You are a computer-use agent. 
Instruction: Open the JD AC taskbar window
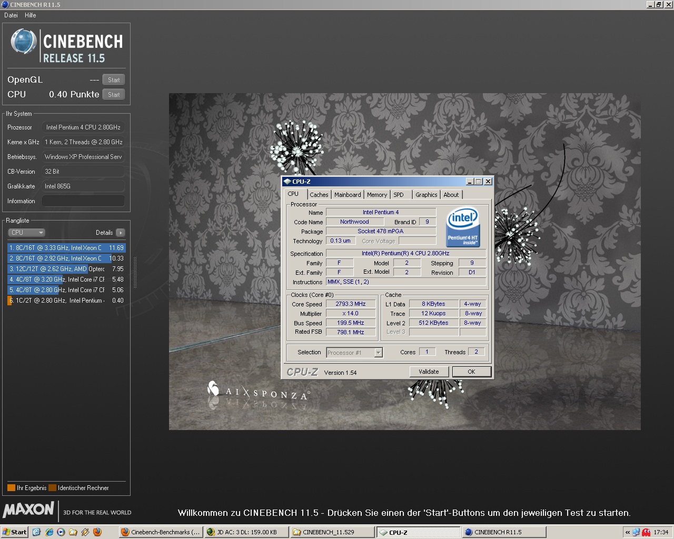[246, 532]
